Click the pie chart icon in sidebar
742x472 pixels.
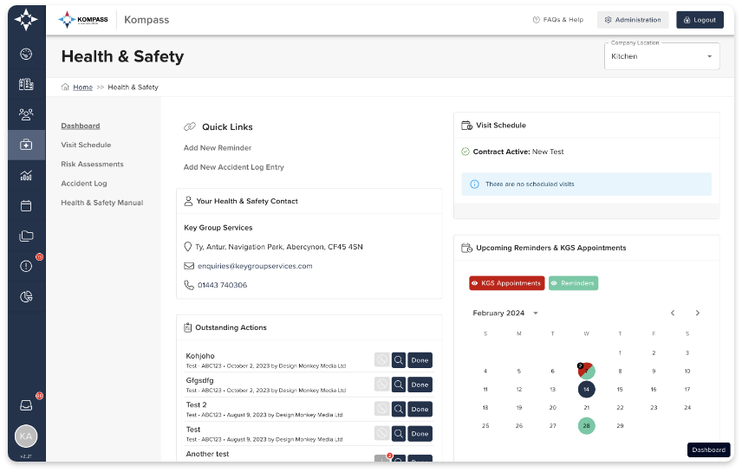click(26, 297)
